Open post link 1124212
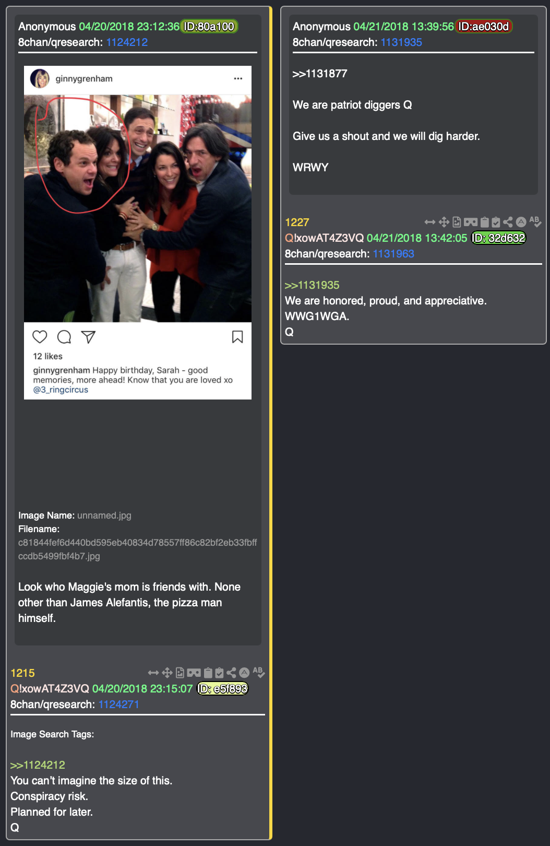This screenshot has height=846, width=550. tap(127, 42)
